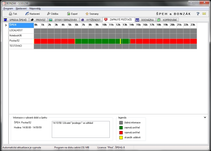
Task: Click green 'zapnutý počítač' legend swatch
Action: (121, 127)
